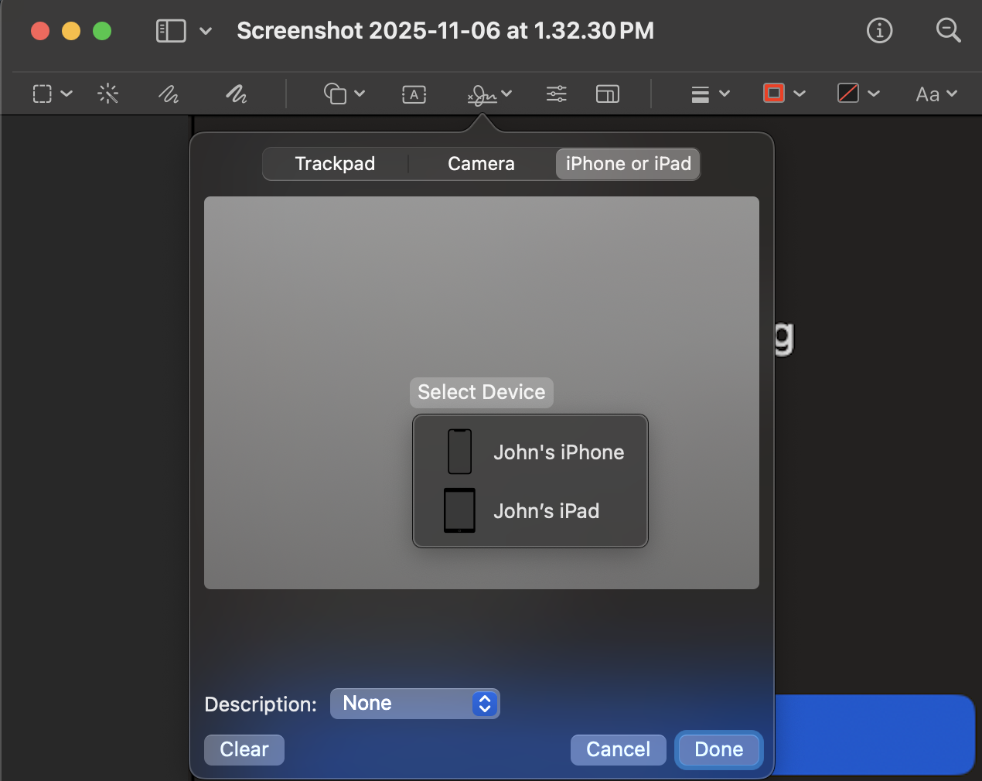982x781 pixels.
Task: Open the selection tool type chevron
Action: (66, 94)
